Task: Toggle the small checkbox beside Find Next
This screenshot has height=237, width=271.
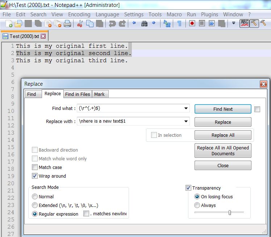Action: (257, 109)
